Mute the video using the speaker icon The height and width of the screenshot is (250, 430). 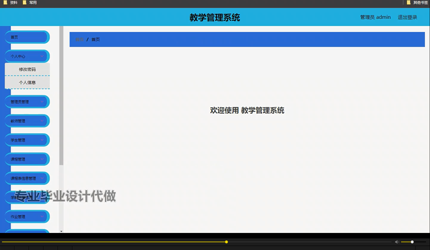(397, 242)
